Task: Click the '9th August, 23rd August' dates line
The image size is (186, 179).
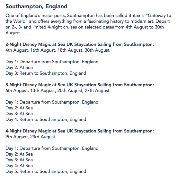Action: pyautogui.click(x=30, y=137)
